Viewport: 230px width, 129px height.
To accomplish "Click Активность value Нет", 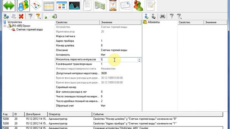I will 103,55.
